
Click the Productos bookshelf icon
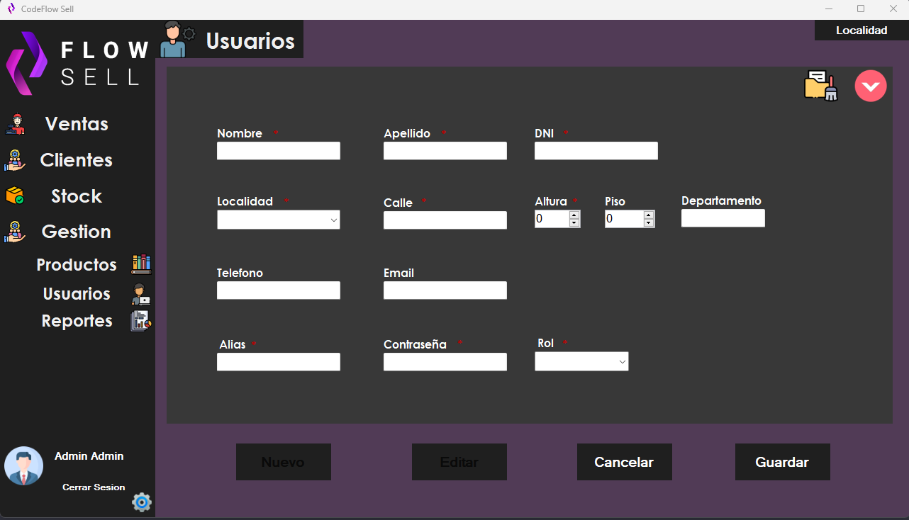pyautogui.click(x=140, y=264)
